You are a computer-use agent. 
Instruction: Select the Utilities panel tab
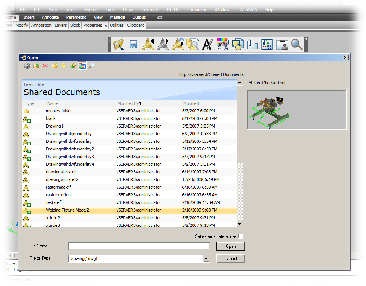coord(117,25)
